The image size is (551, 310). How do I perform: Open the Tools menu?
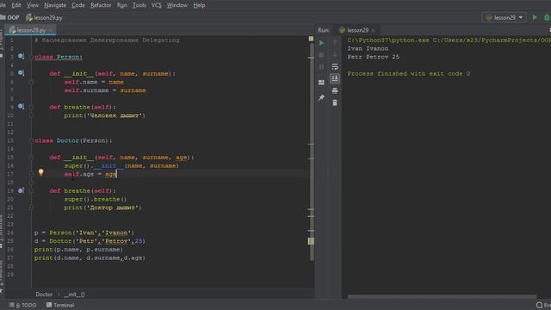pyautogui.click(x=139, y=5)
